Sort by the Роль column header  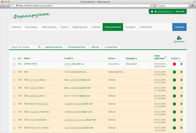[x=112, y=58]
